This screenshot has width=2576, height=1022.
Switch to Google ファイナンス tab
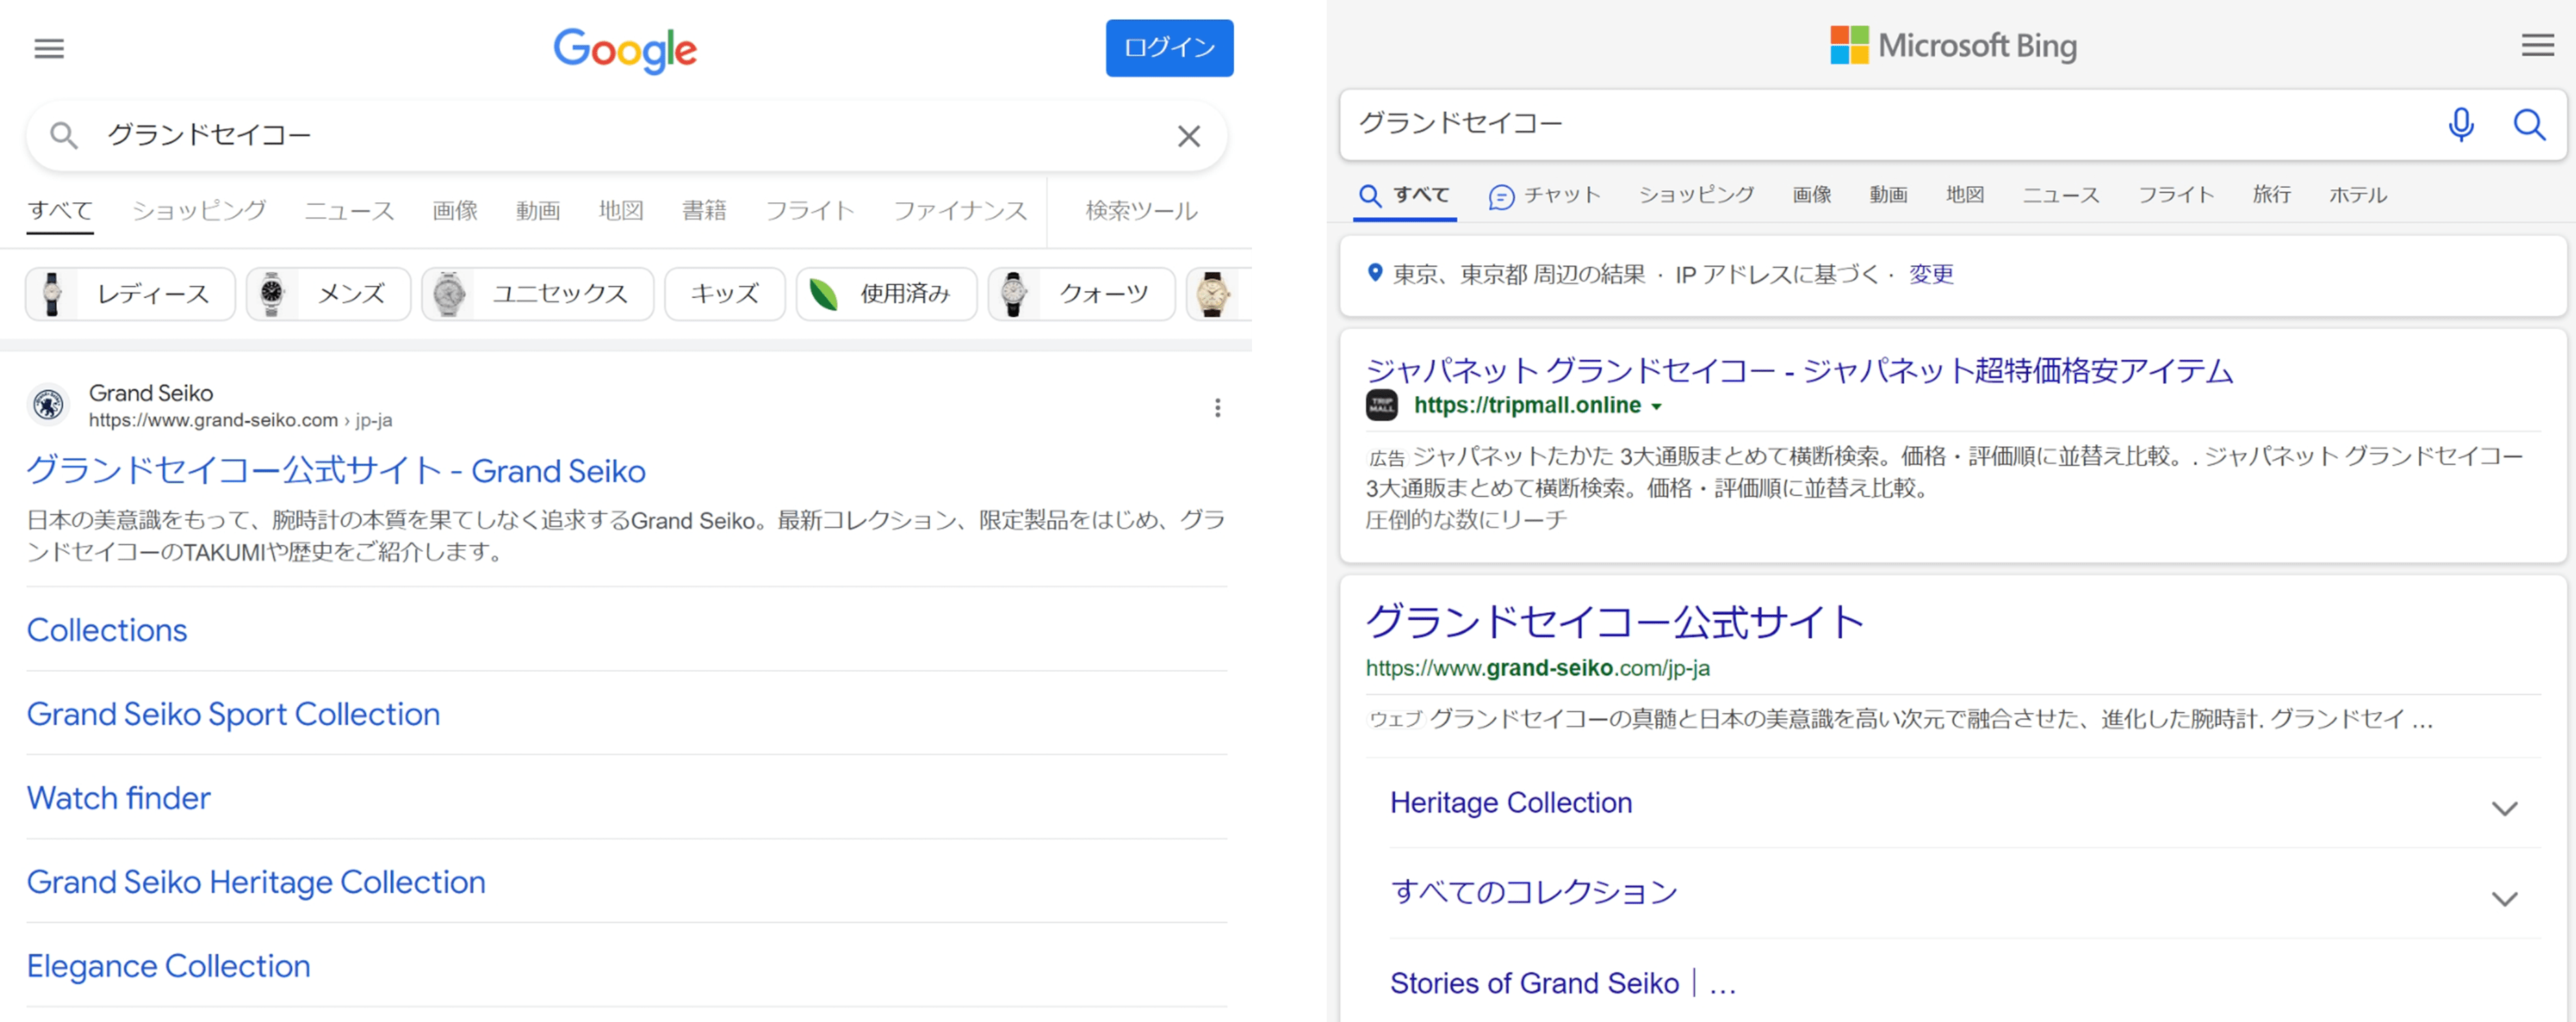coord(960,210)
